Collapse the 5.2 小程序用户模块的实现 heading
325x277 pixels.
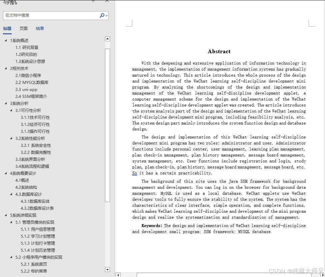(x=11, y=257)
